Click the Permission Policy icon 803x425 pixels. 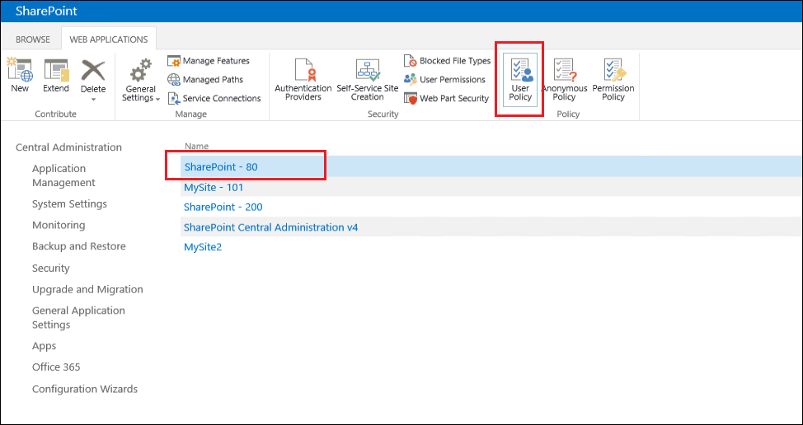point(613,70)
